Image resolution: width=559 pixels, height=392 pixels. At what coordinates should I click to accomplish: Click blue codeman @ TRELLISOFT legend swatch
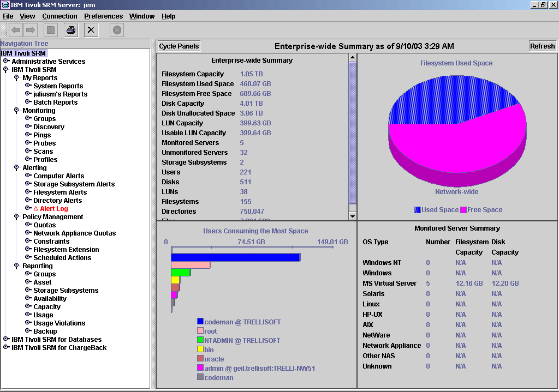[200, 321]
